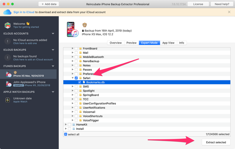Open the License button
The height and width of the screenshot is (149, 235).
[x=198, y=4]
